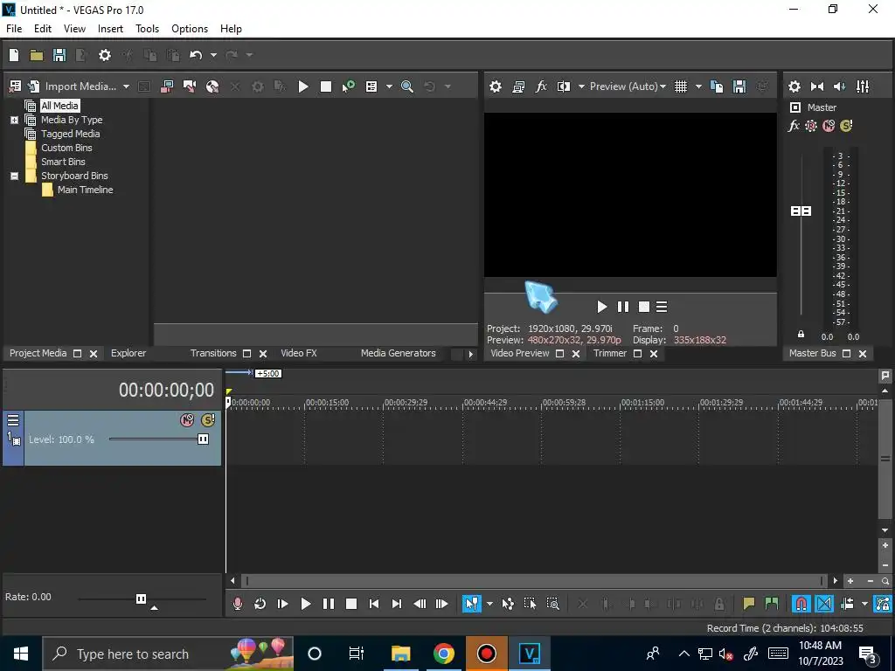Toggle Enable Snapping magnet icon

pos(801,604)
